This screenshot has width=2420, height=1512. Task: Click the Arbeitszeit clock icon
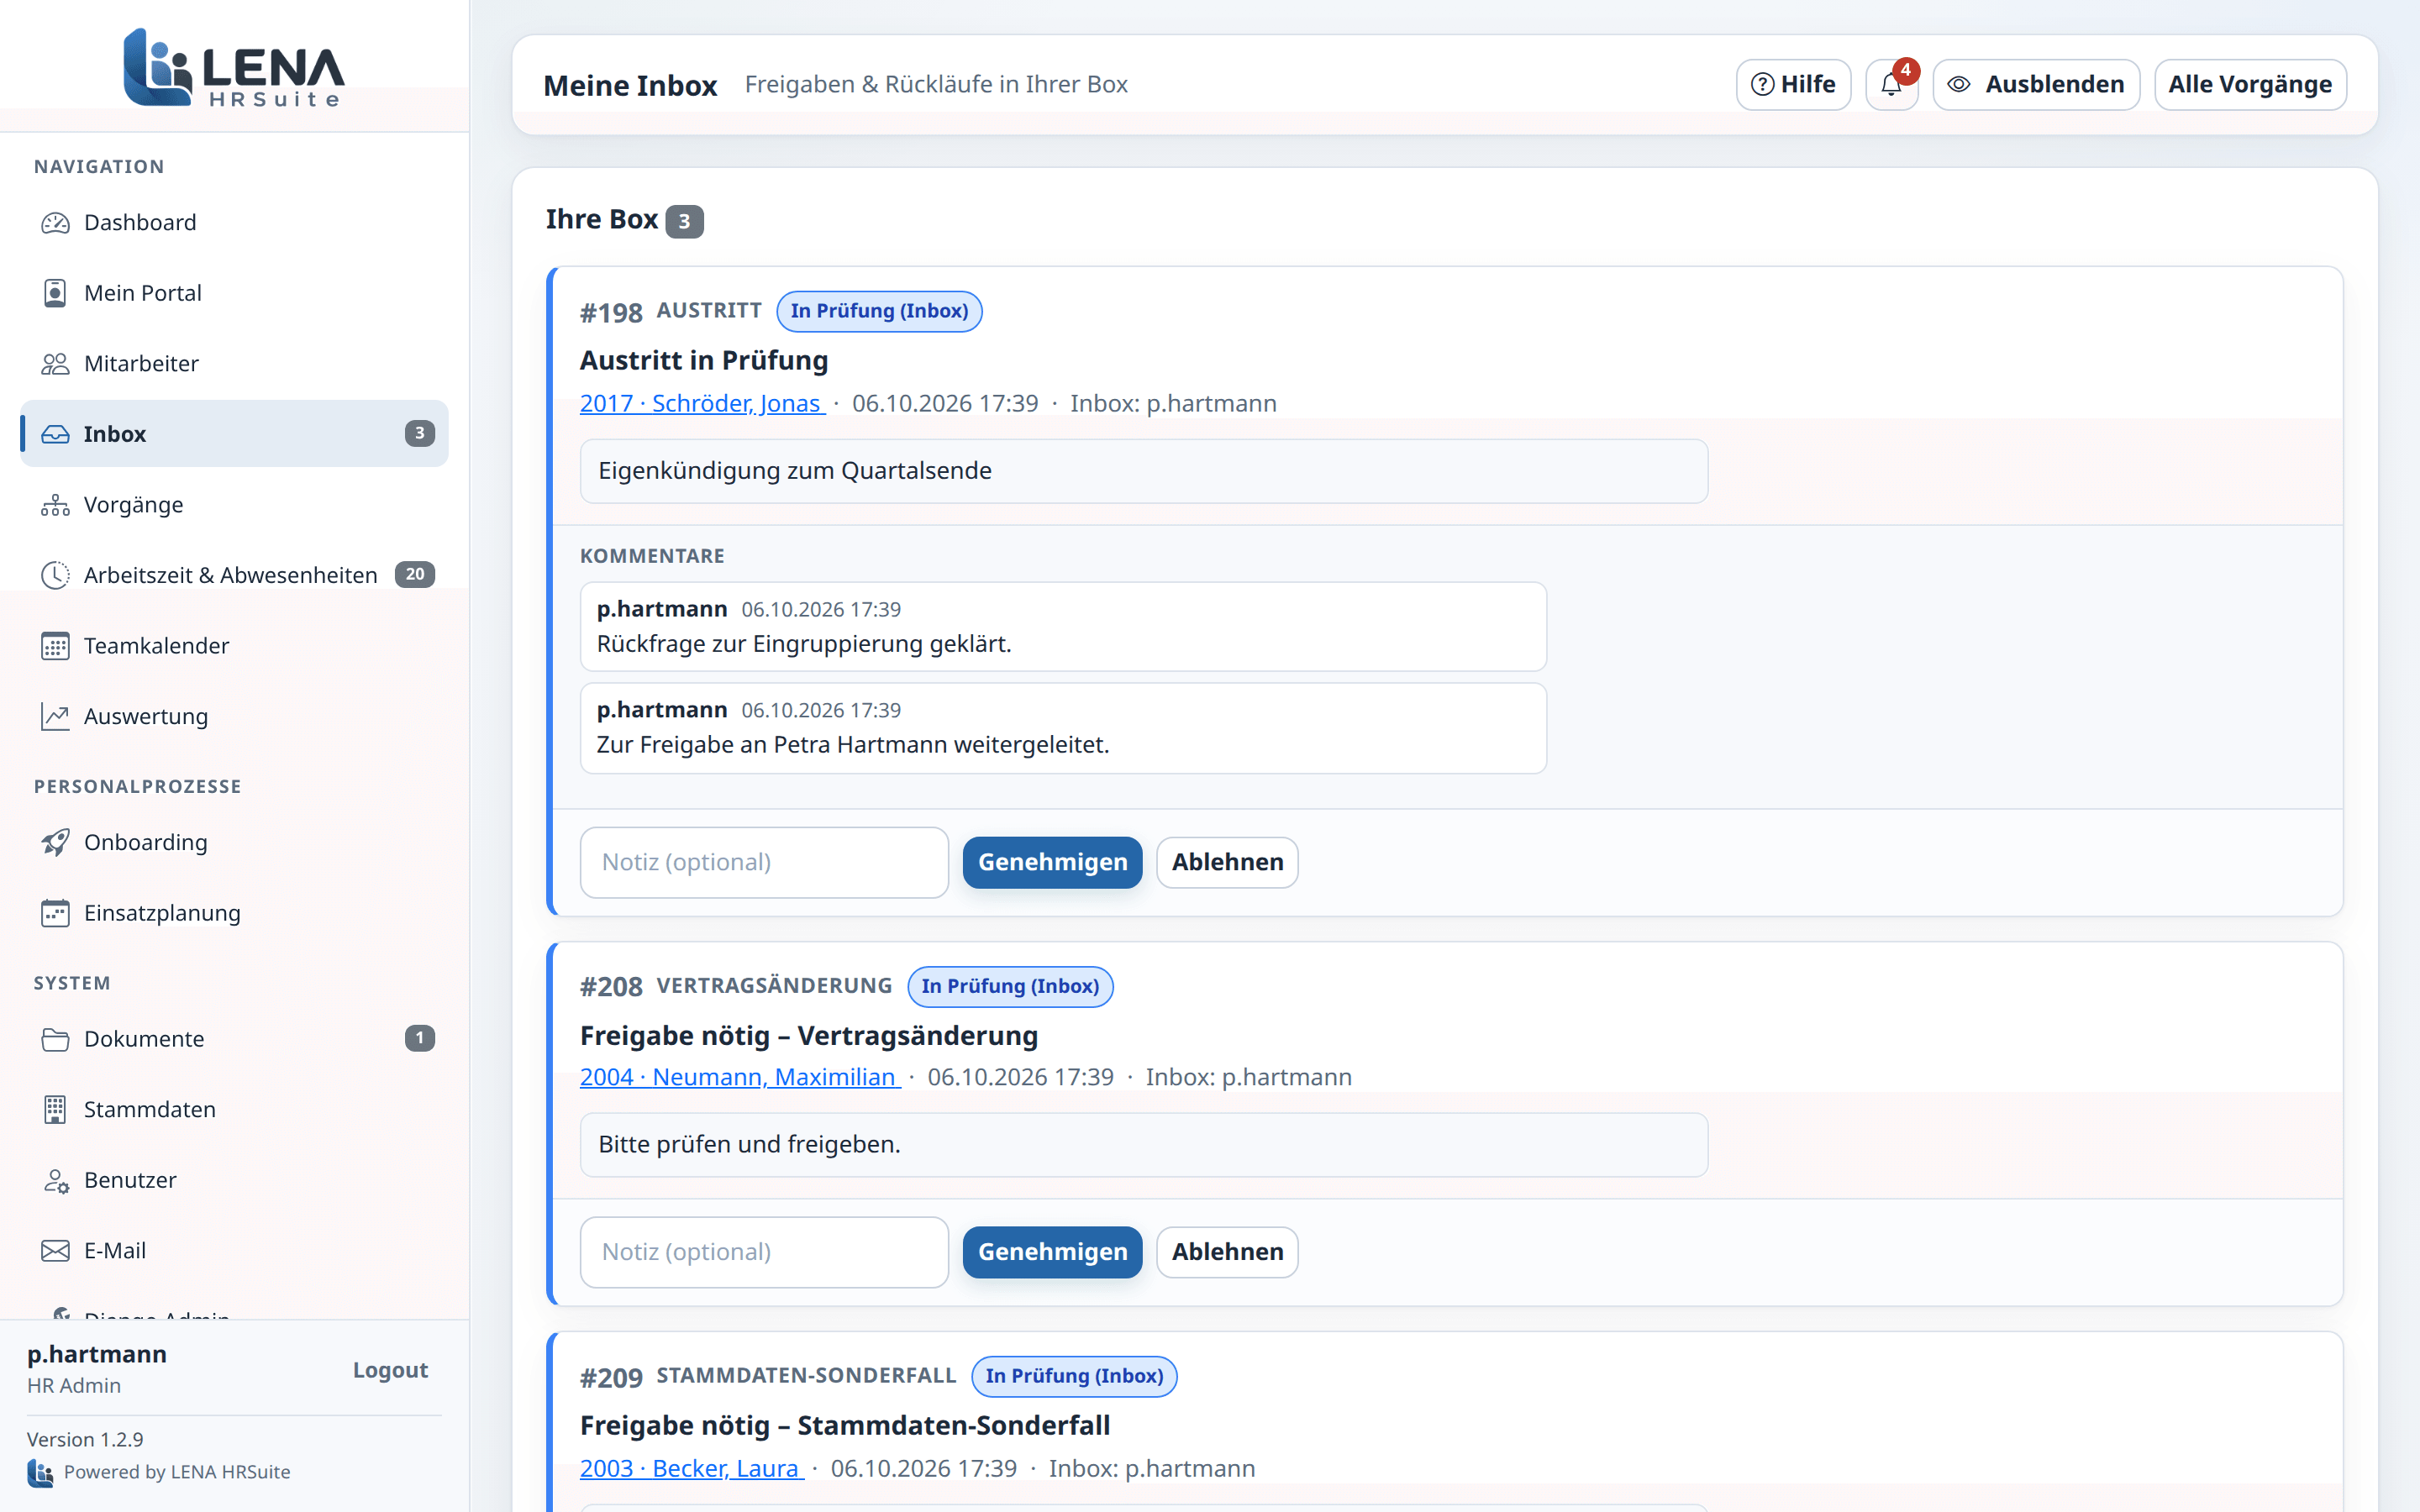pos(55,575)
